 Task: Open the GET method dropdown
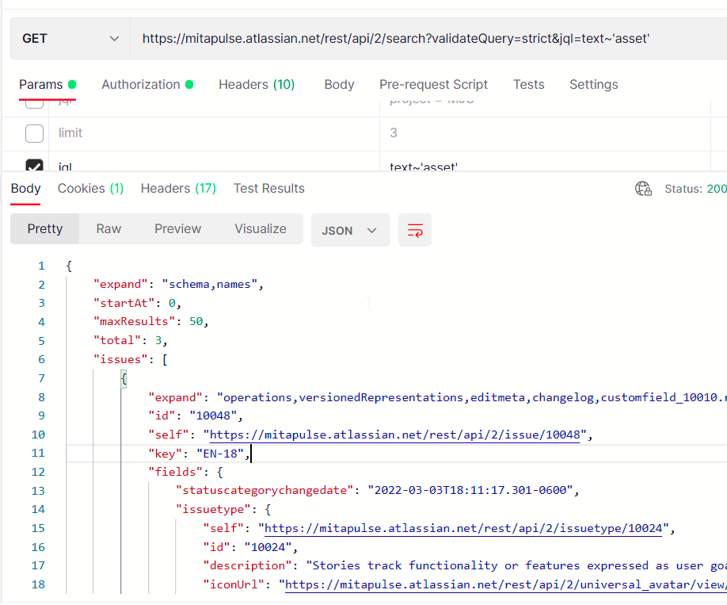(69, 38)
